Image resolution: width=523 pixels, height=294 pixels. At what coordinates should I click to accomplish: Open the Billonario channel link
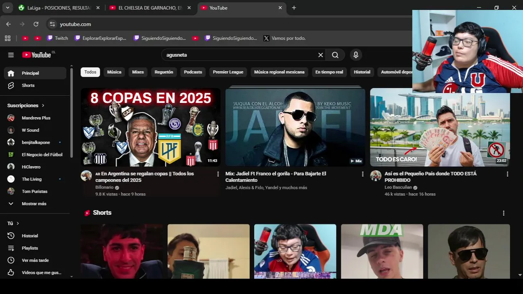pyautogui.click(x=104, y=187)
